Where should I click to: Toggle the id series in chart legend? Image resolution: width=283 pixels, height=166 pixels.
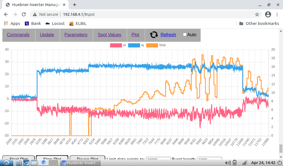click(116, 45)
